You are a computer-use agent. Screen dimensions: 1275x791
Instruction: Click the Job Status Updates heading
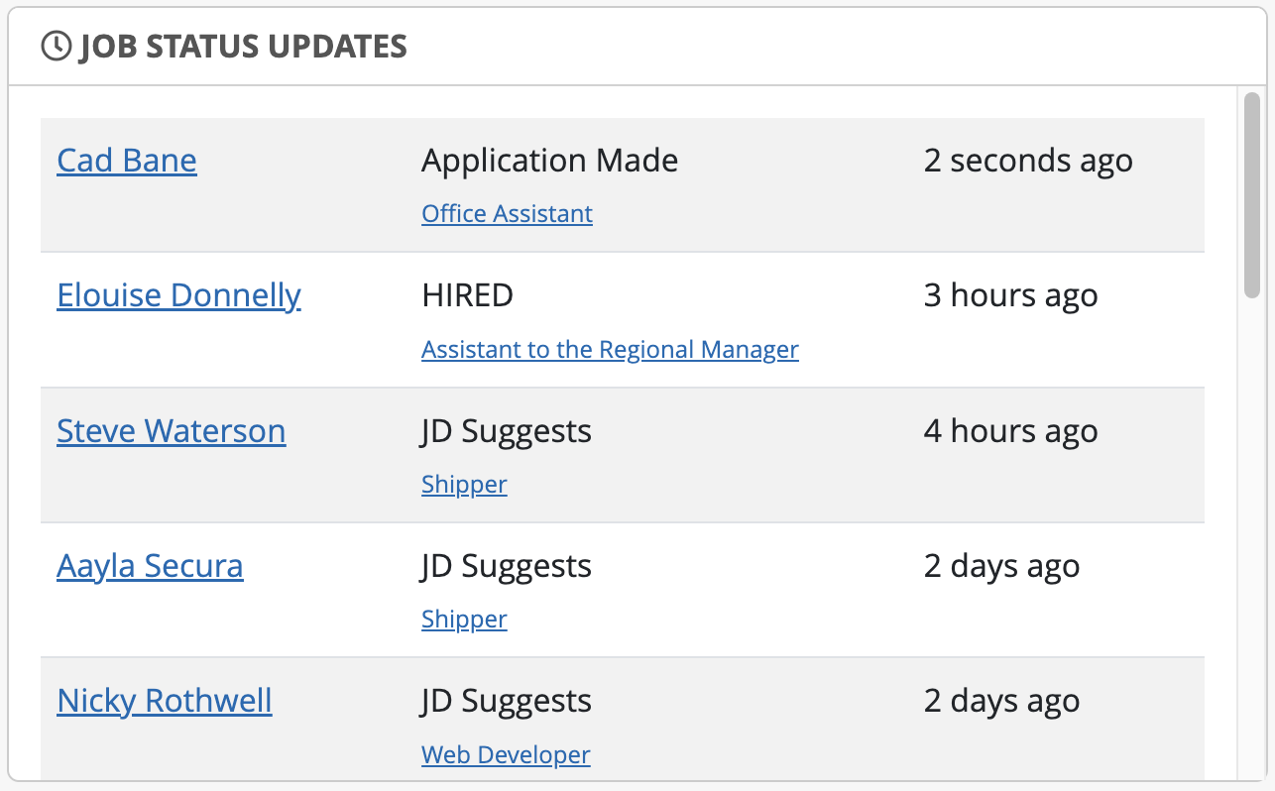pyautogui.click(x=243, y=47)
